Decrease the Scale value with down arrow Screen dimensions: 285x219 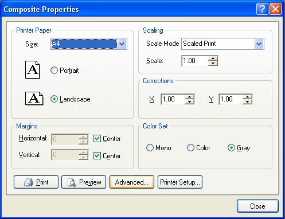[213, 63]
